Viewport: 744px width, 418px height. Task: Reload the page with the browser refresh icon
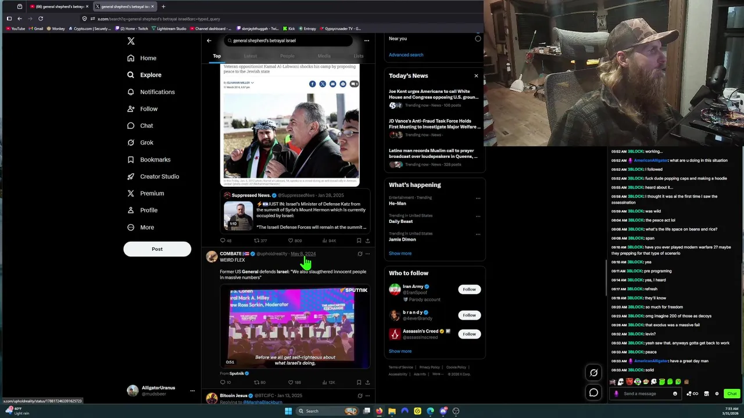click(x=41, y=19)
